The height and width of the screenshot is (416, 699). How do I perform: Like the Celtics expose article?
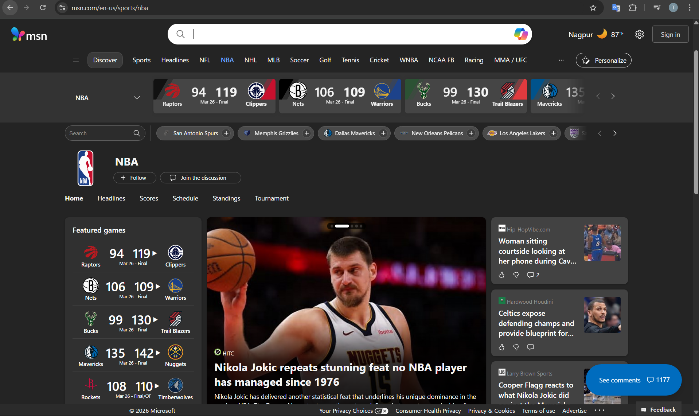tap(502, 347)
